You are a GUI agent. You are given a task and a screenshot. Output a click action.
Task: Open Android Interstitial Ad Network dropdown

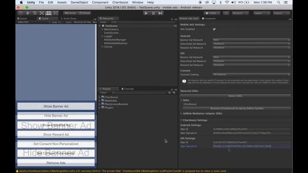pos(251,44)
